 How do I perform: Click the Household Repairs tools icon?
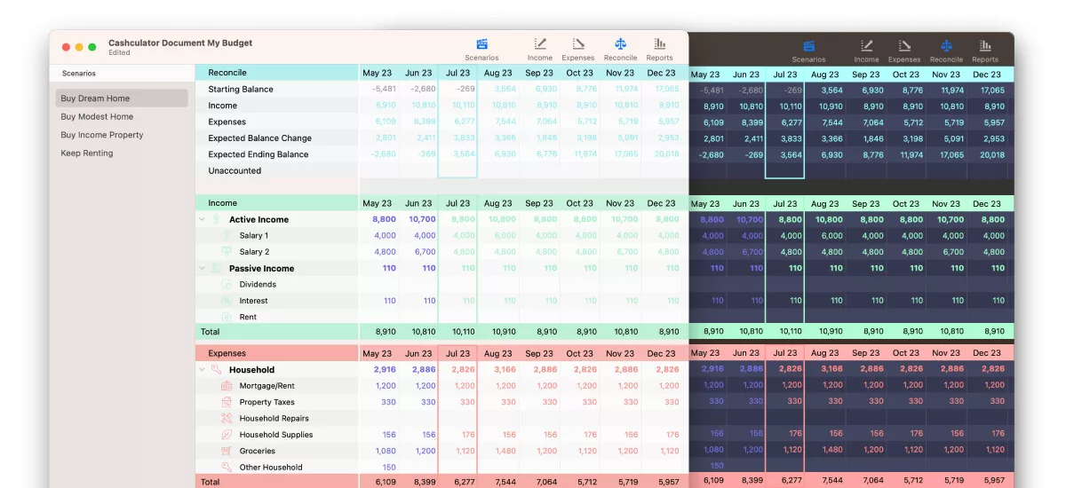(x=226, y=418)
